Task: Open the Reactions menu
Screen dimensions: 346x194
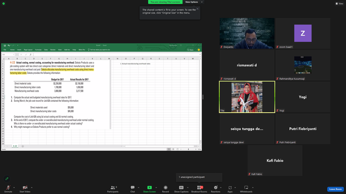Action: click(216, 188)
